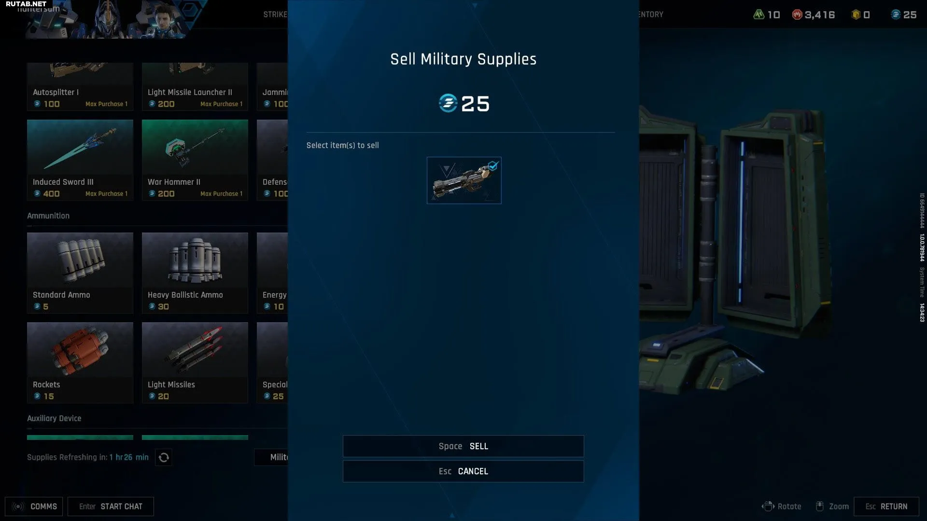Click the START CHAT button
The image size is (927, 521).
pyautogui.click(x=111, y=507)
